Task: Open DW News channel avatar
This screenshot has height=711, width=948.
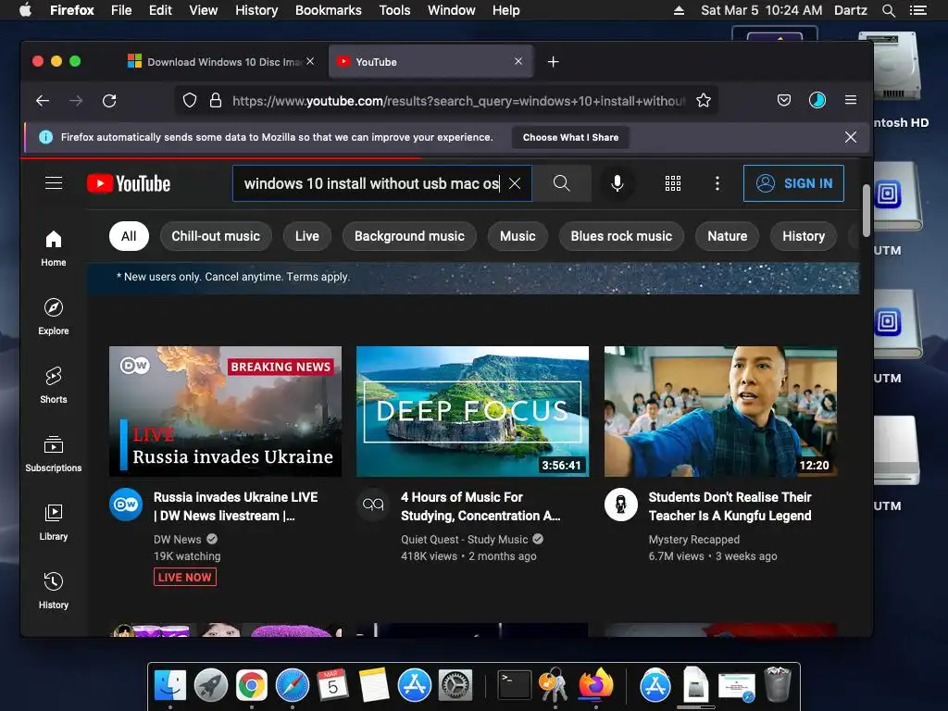Action: [126, 505]
